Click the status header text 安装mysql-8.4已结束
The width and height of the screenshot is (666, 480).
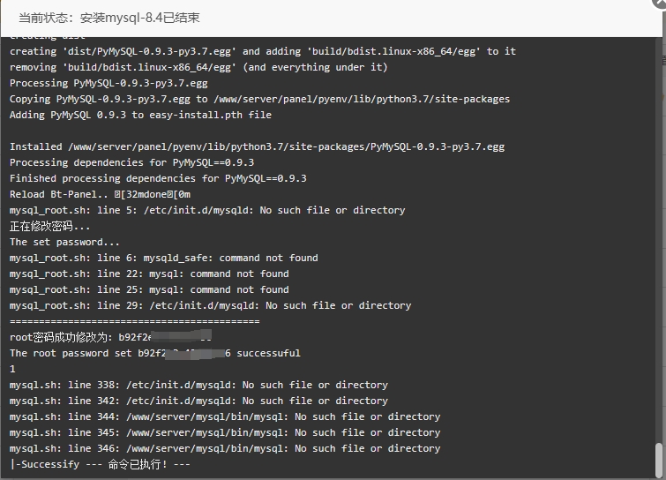click(139, 18)
